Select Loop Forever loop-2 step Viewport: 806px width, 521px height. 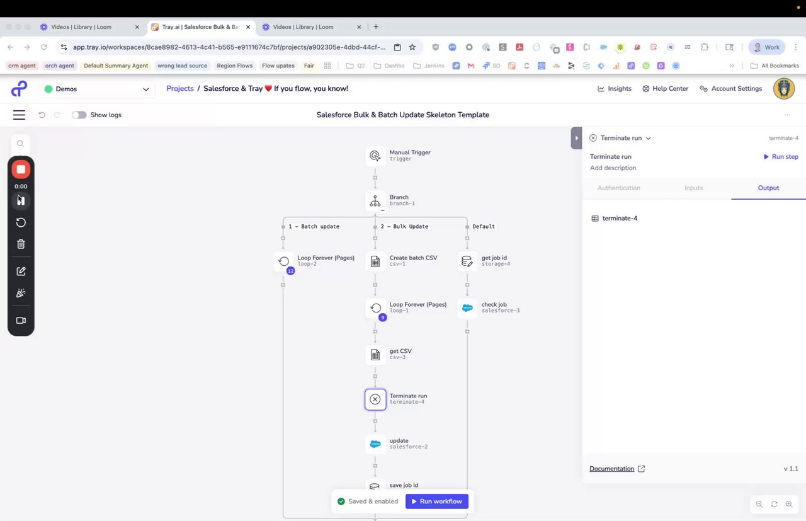pos(283,261)
